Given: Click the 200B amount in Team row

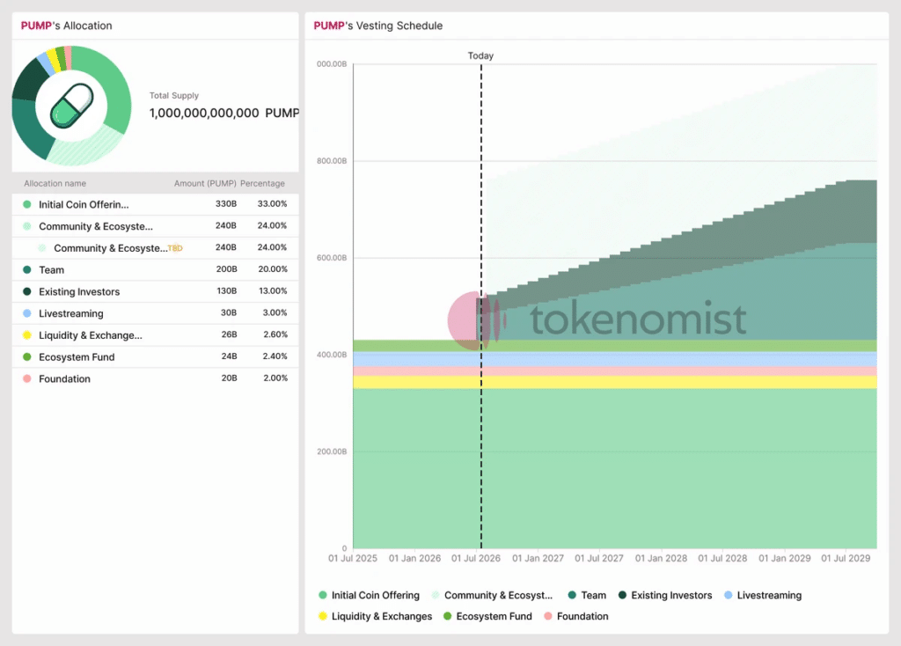Looking at the screenshot, I should 226,269.
